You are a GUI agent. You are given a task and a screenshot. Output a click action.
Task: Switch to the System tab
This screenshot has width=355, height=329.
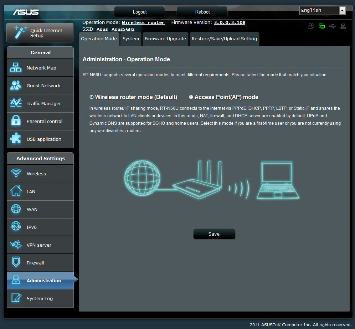[x=131, y=39]
